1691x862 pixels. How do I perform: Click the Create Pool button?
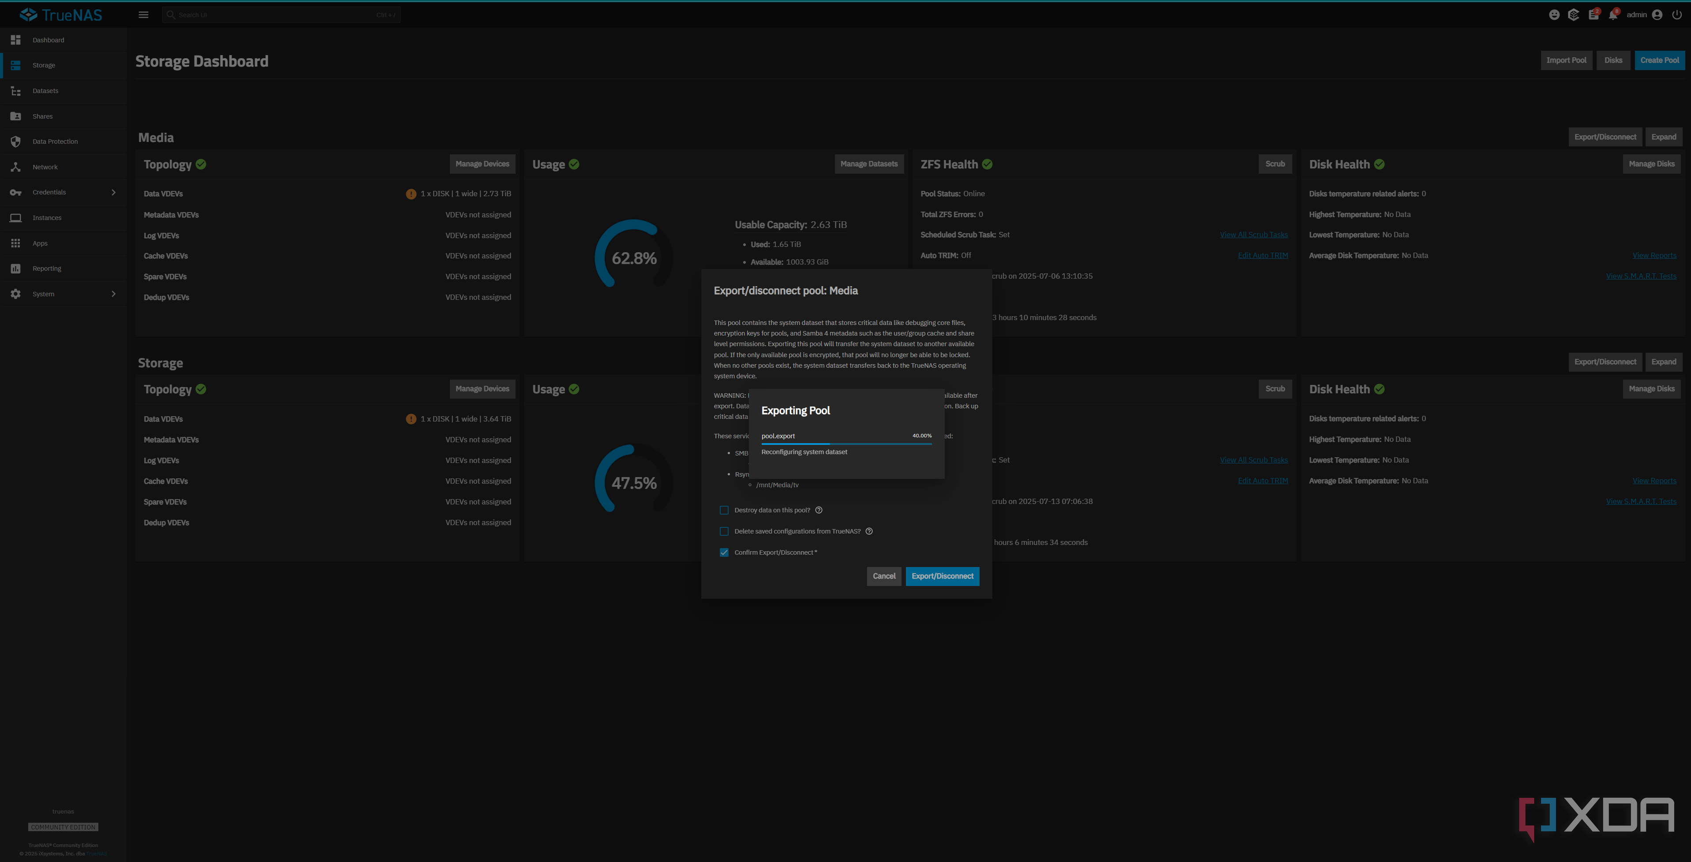pos(1660,60)
